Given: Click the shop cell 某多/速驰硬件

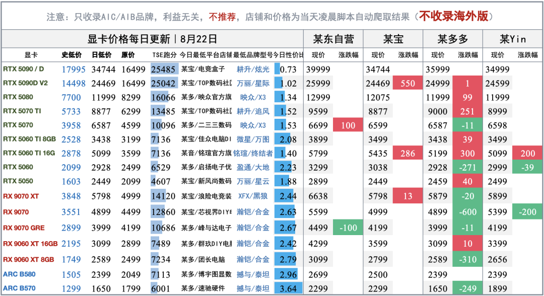Looking at the screenshot, I should [203, 288].
